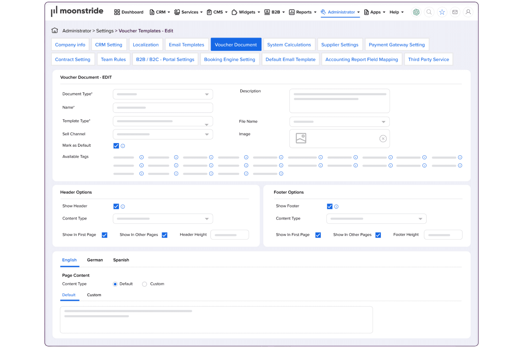Open the Template Type dropdown
This screenshot has width=523, height=349.
point(163,121)
